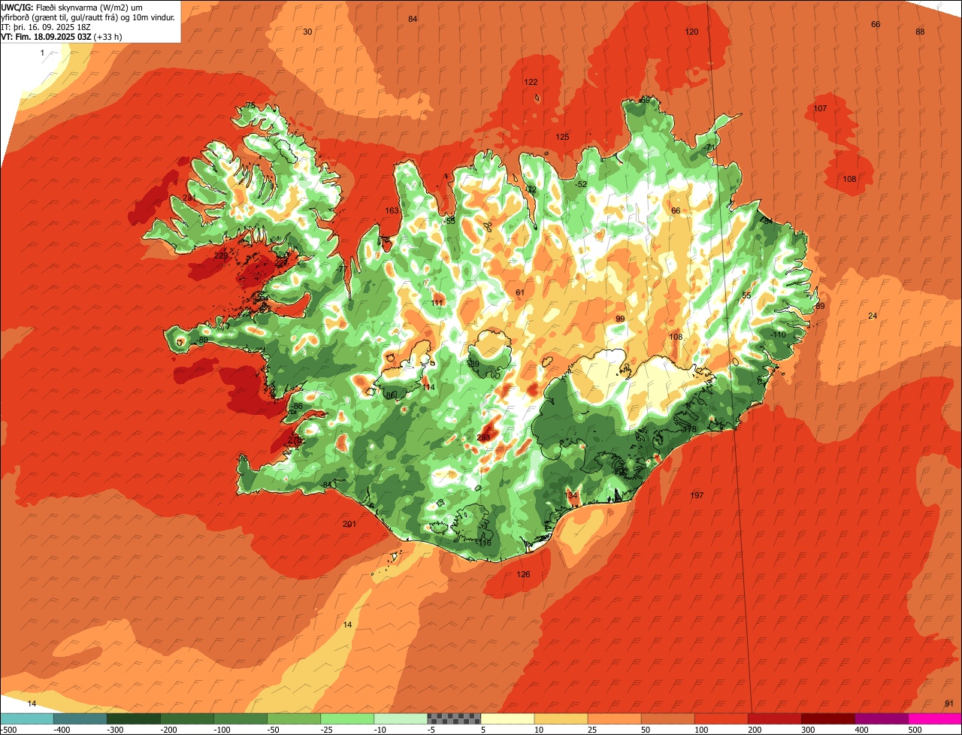962x735 pixels.
Task: Select the yellow-orange swatch above 10
Action: (x=561, y=718)
